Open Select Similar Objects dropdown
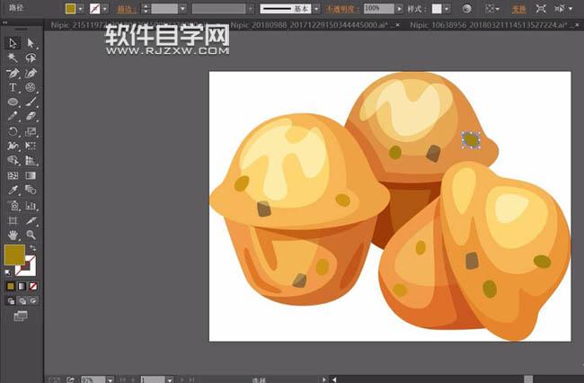 pos(562,9)
